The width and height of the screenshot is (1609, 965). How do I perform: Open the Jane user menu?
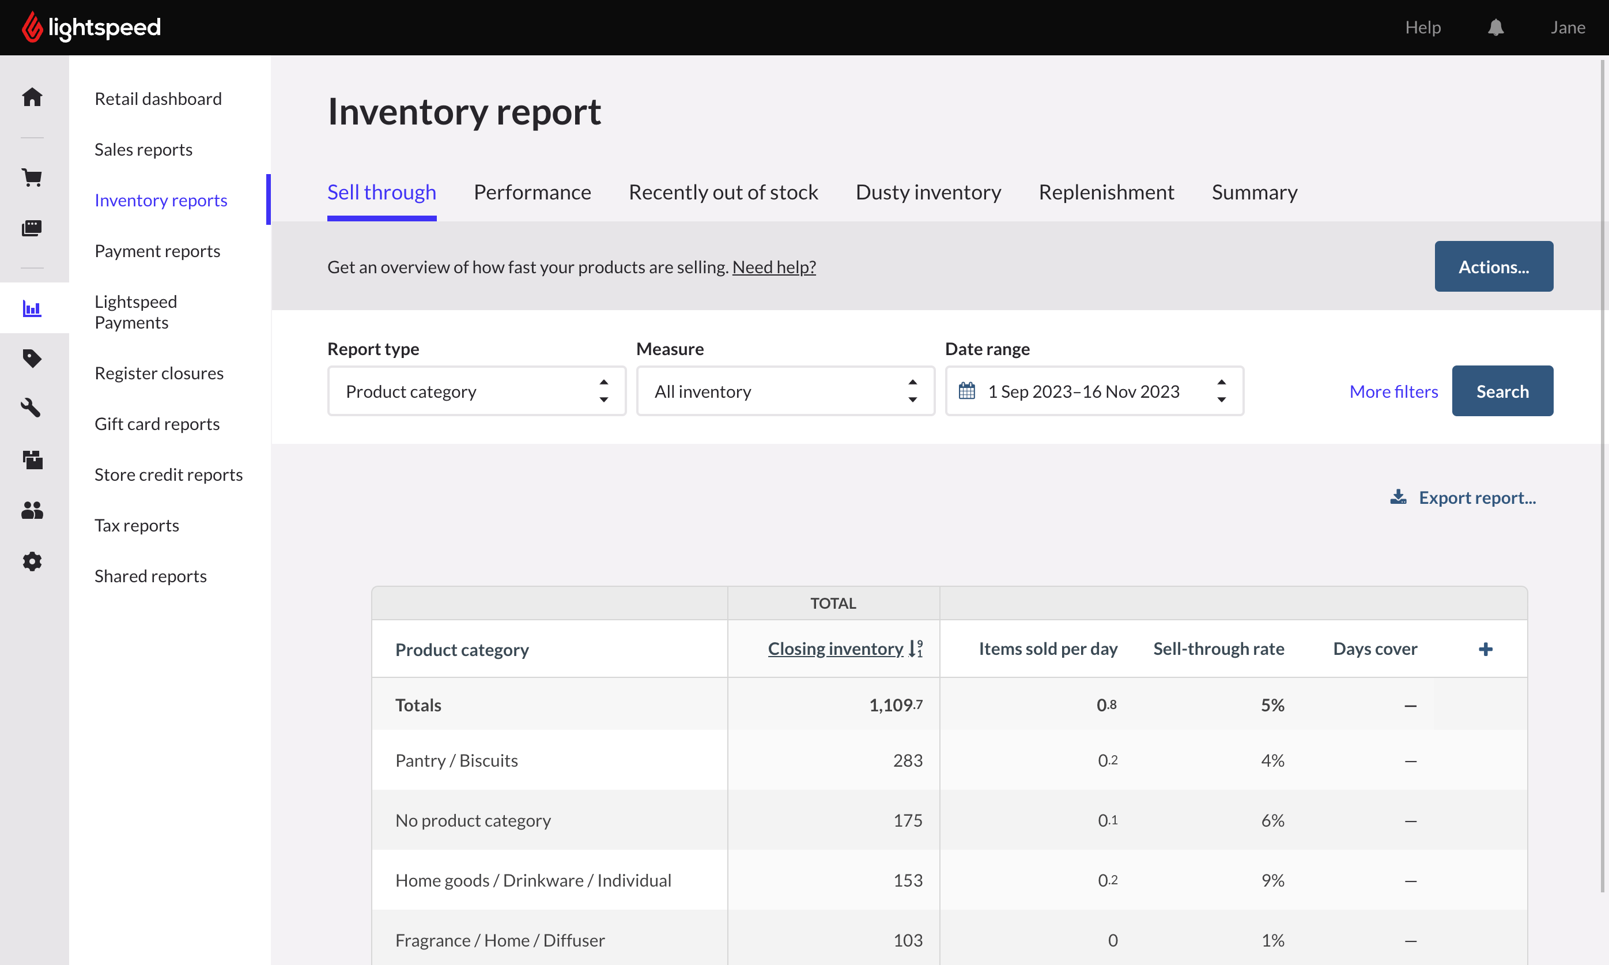point(1568,27)
